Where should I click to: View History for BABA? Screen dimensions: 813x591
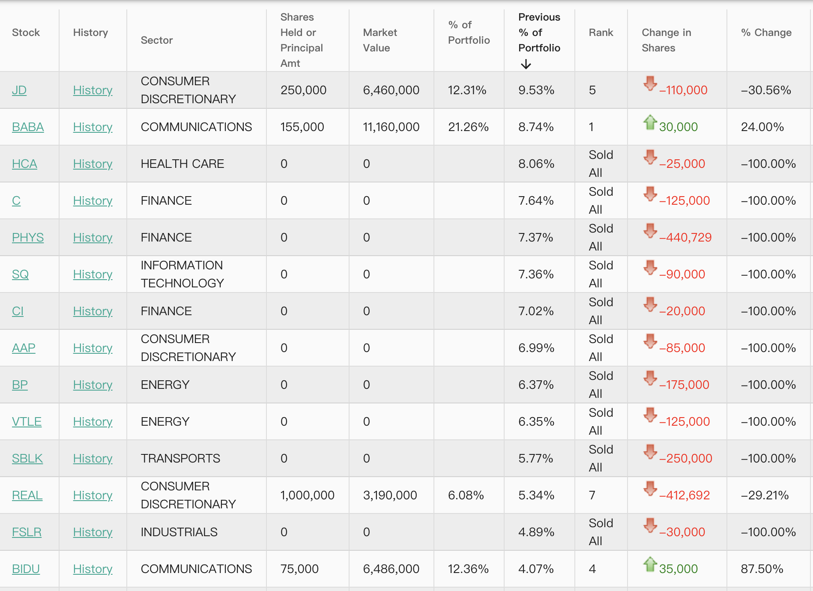[93, 127]
